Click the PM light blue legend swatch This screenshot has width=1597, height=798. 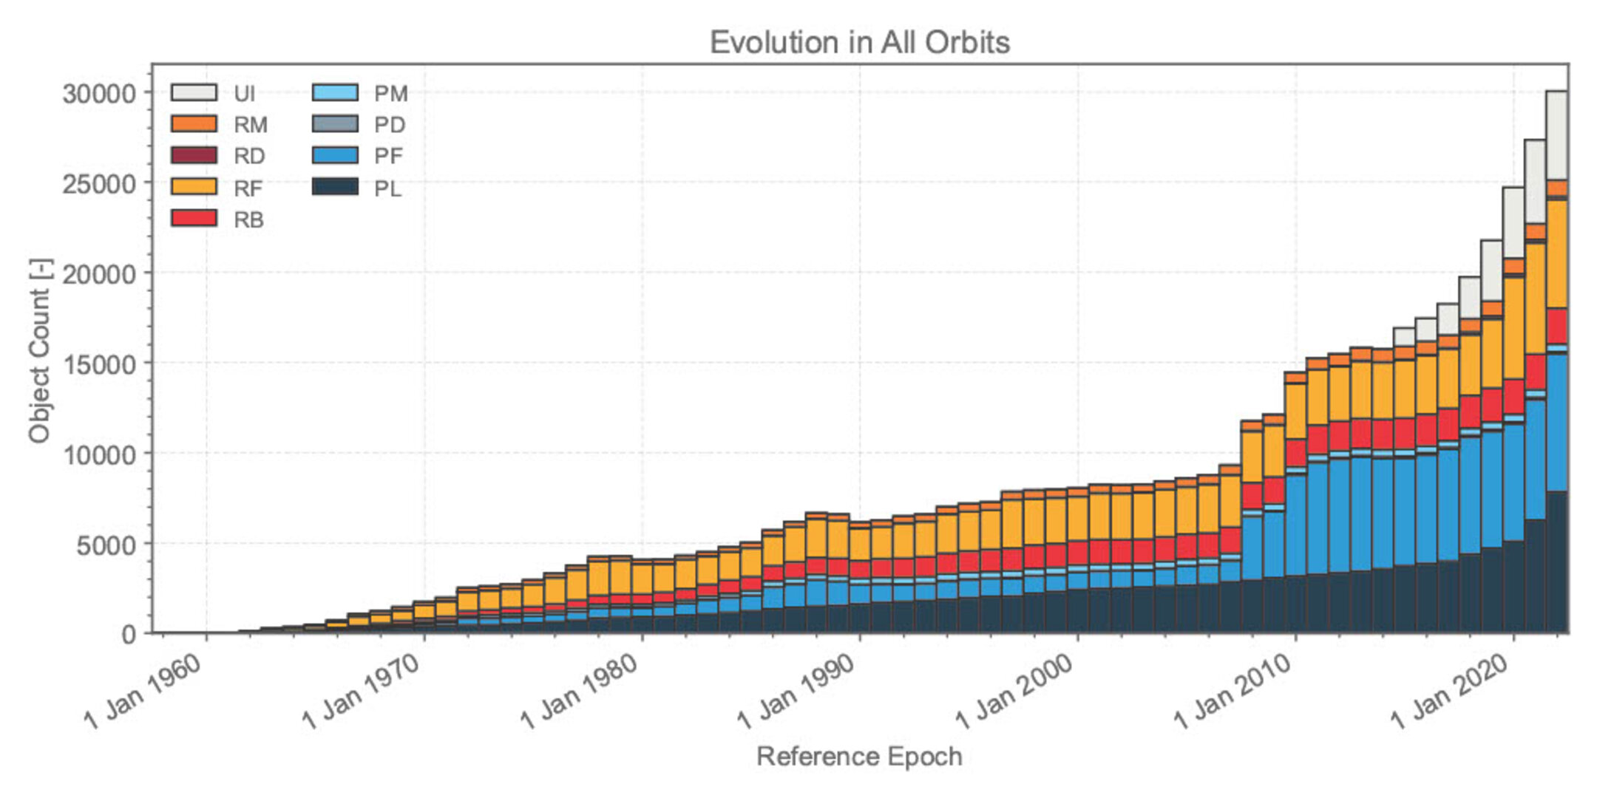pyautogui.click(x=335, y=92)
